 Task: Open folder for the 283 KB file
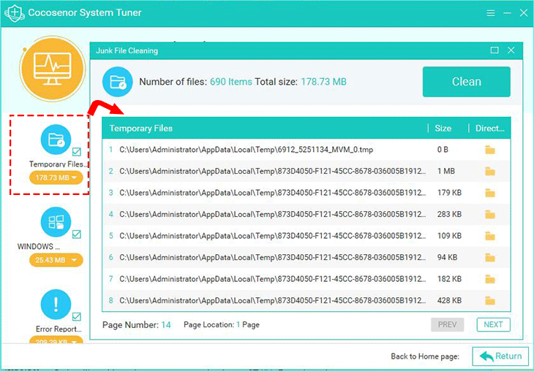[x=489, y=214]
